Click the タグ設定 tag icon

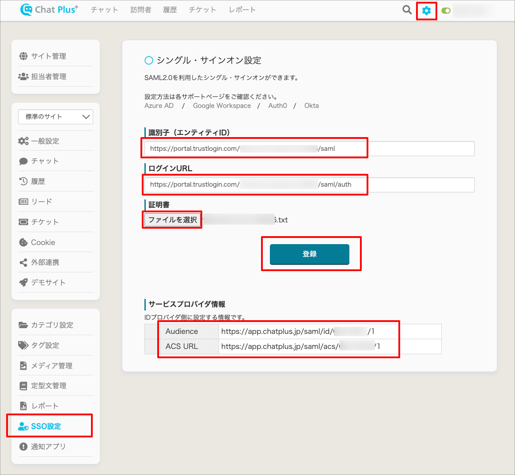coord(23,345)
